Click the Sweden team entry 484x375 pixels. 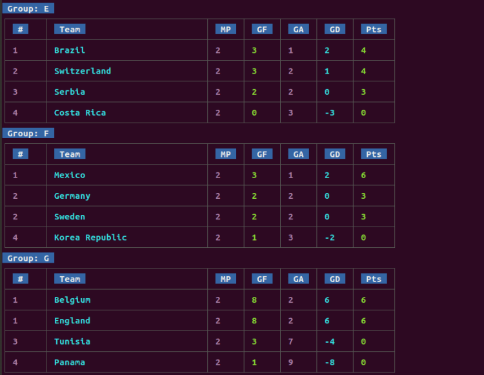70,216
